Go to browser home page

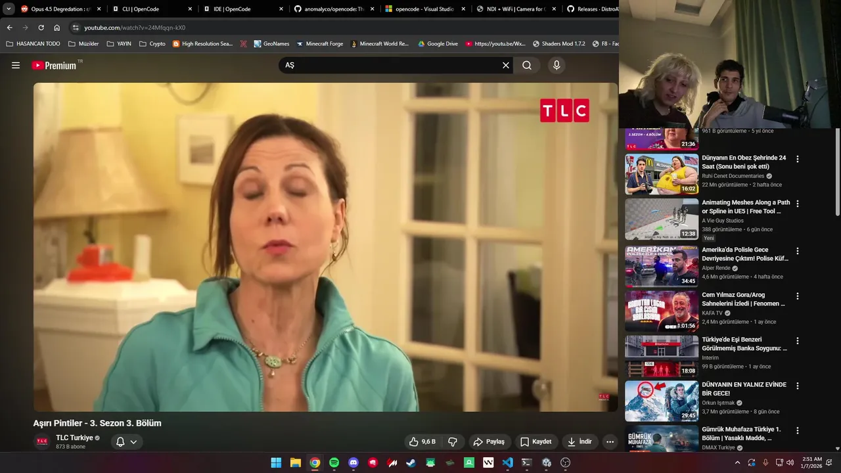[57, 28]
